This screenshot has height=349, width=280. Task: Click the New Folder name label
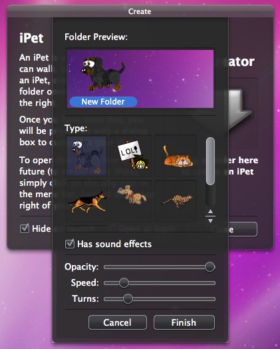tap(103, 102)
